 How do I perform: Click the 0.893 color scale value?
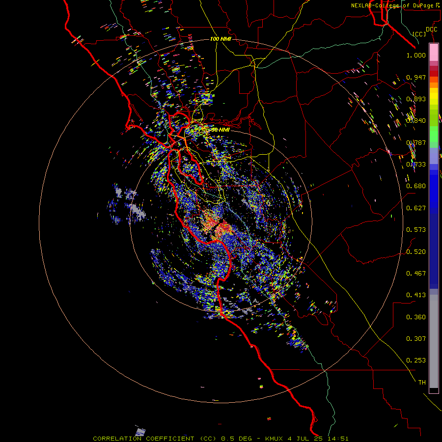point(416,99)
